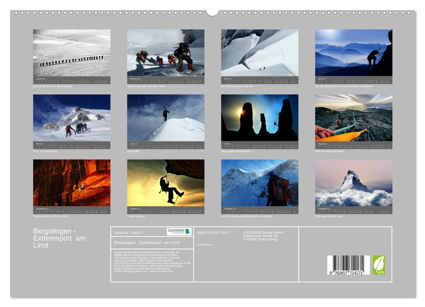Select the April climber silhouette image

[355, 53]
